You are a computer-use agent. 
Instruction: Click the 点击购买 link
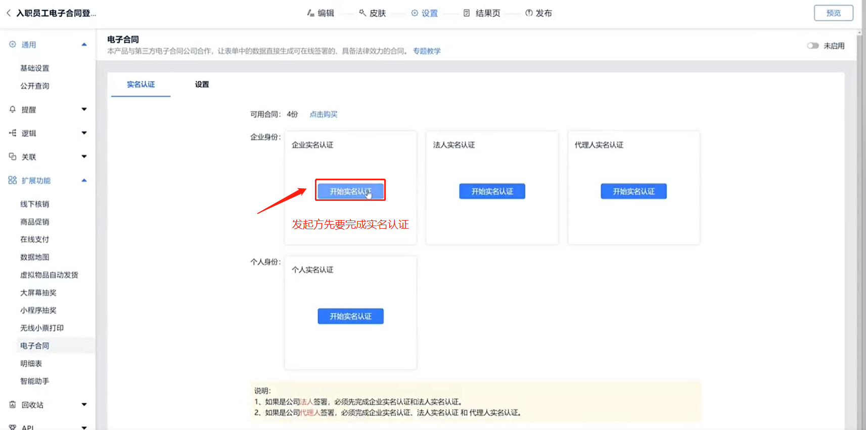tap(323, 115)
